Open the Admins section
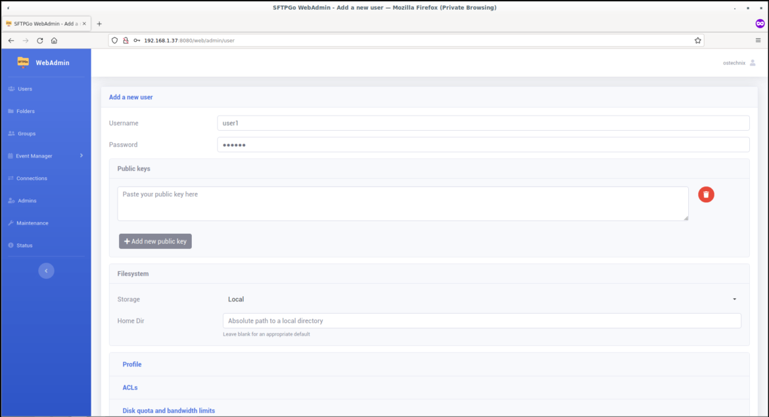 coord(27,200)
